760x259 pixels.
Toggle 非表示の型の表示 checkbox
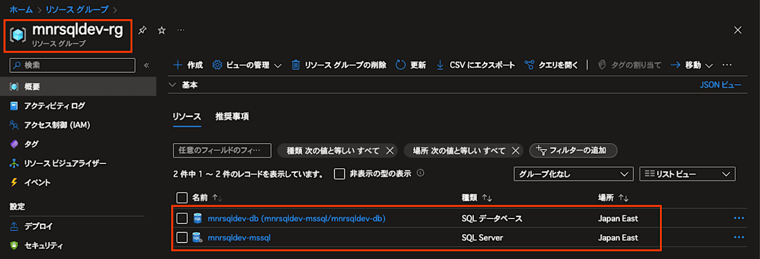339,174
